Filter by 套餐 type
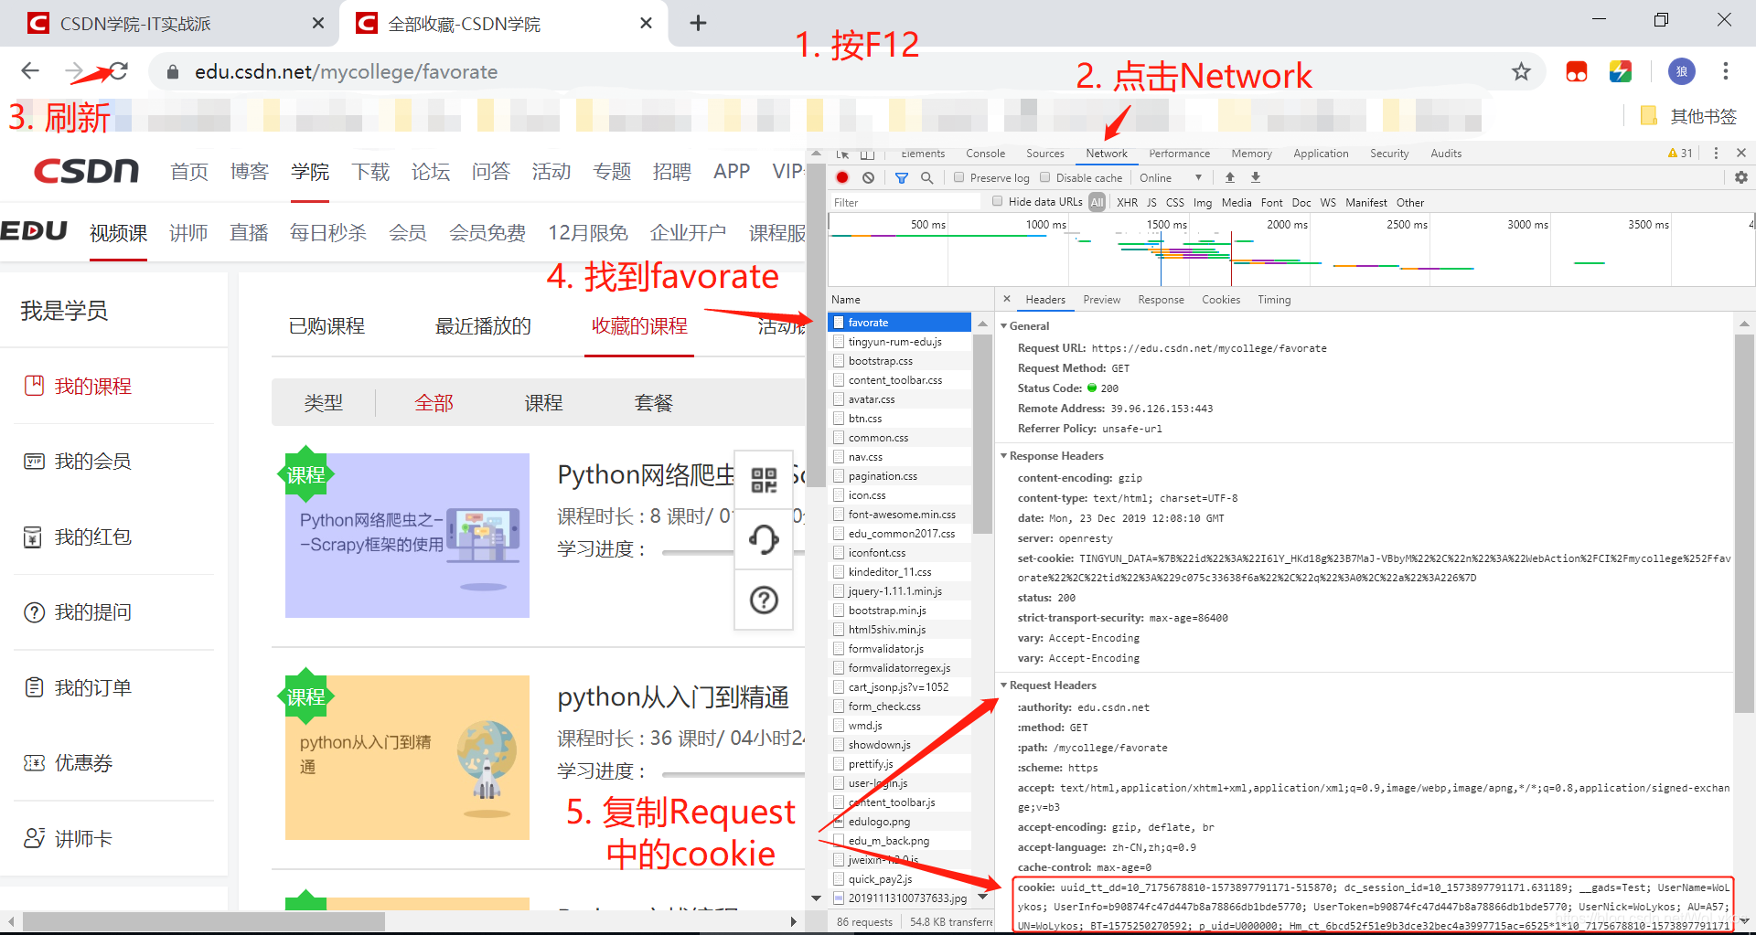 pyautogui.click(x=653, y=402)
